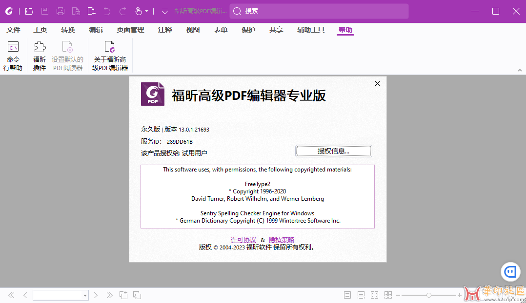Click into the 搜索 search box

pyautogui.click(x=319, y=11)
